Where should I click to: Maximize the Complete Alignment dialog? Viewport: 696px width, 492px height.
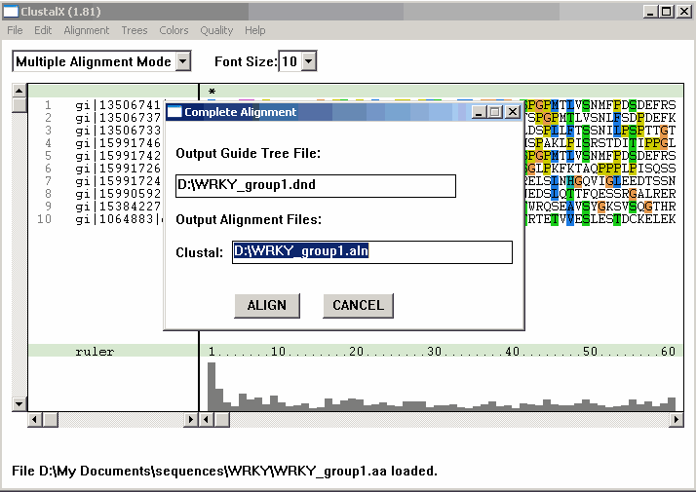tap(494, 112)
